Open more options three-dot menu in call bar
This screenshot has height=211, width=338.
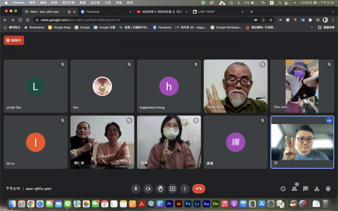(184, 189)
